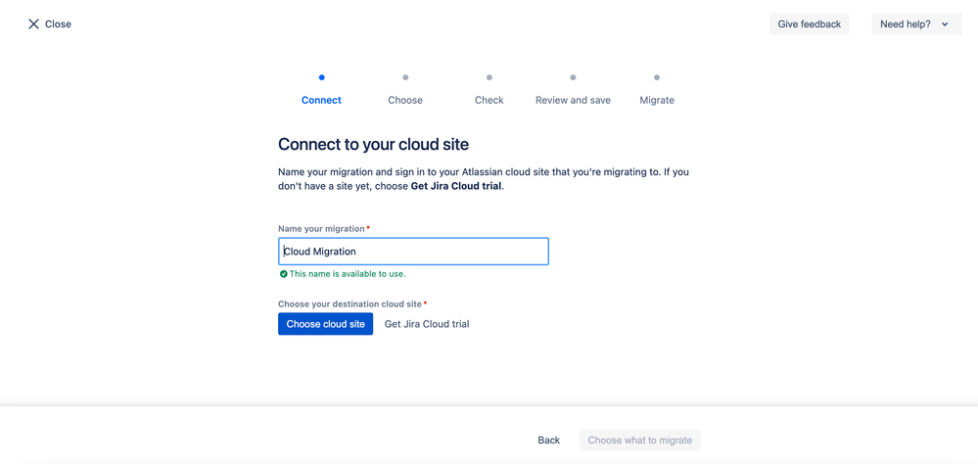Screen dimensions: 978x464
Task: Select the Migrate step label
Action: tap(657, 100)
